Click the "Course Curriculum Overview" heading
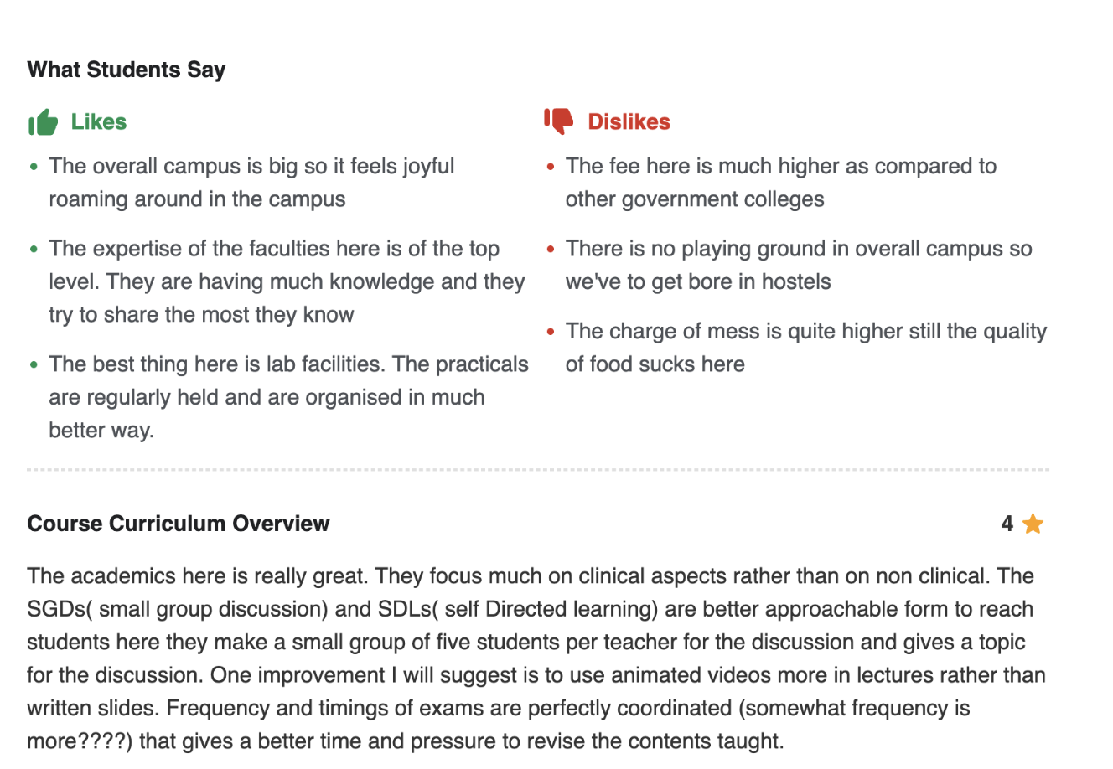This screenshot has height=769, width=1113. point(179,524)
